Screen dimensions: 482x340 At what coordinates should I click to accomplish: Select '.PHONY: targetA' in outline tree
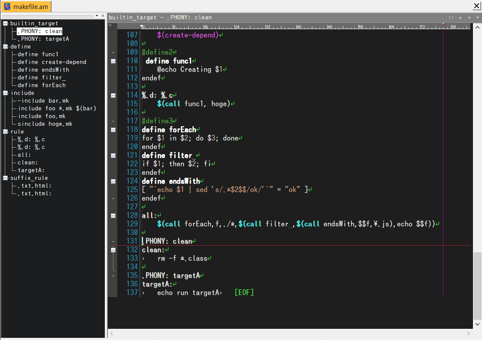click(43, 39)
